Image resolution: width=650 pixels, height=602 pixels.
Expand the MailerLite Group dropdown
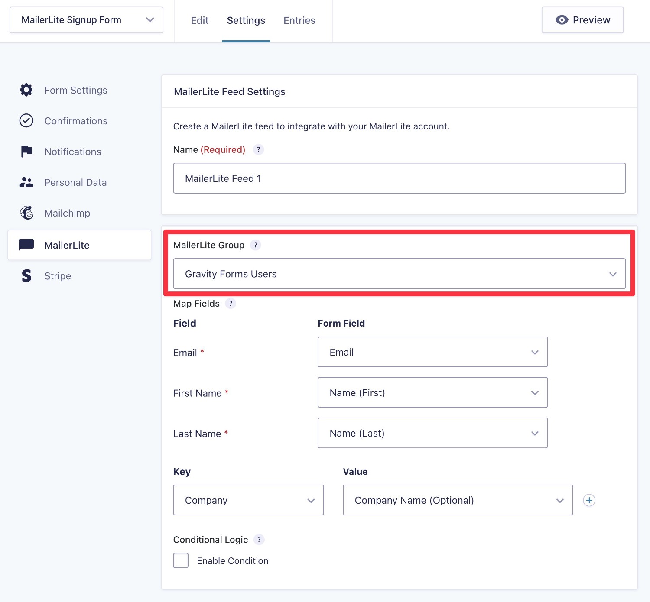(x=400, y=274)
